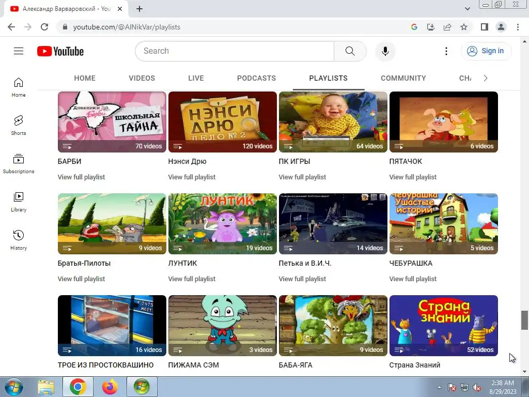529x397 pixels.
Task: Expand tab search dropdown chevron
Action: point(467,9)
